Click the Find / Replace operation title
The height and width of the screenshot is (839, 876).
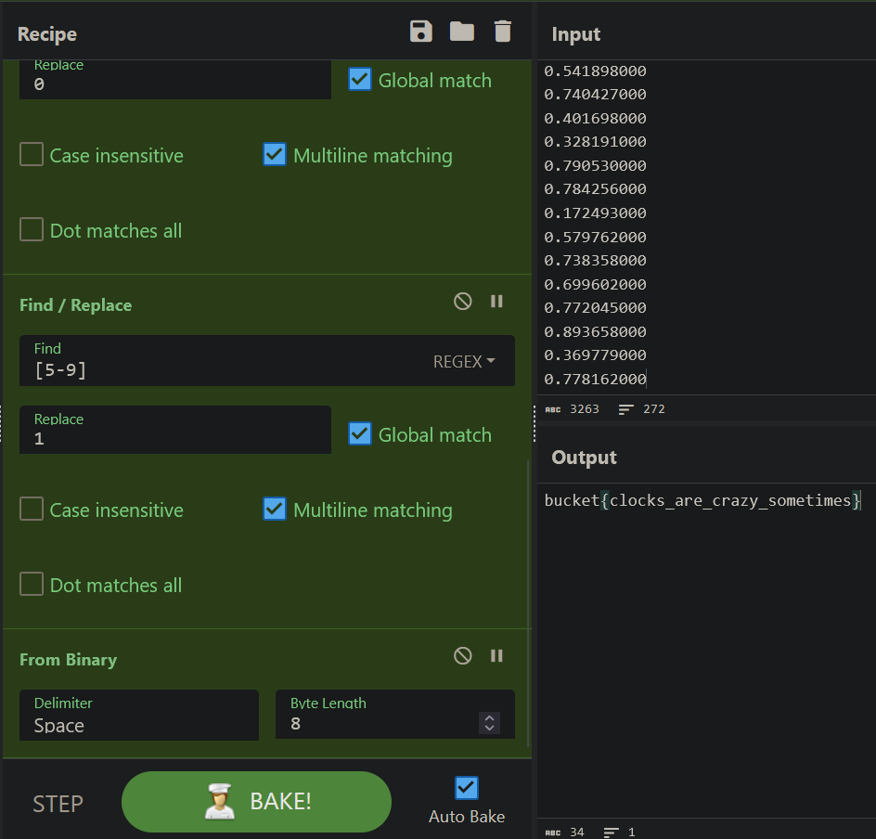pyautogui.click(x=76, y=305)
